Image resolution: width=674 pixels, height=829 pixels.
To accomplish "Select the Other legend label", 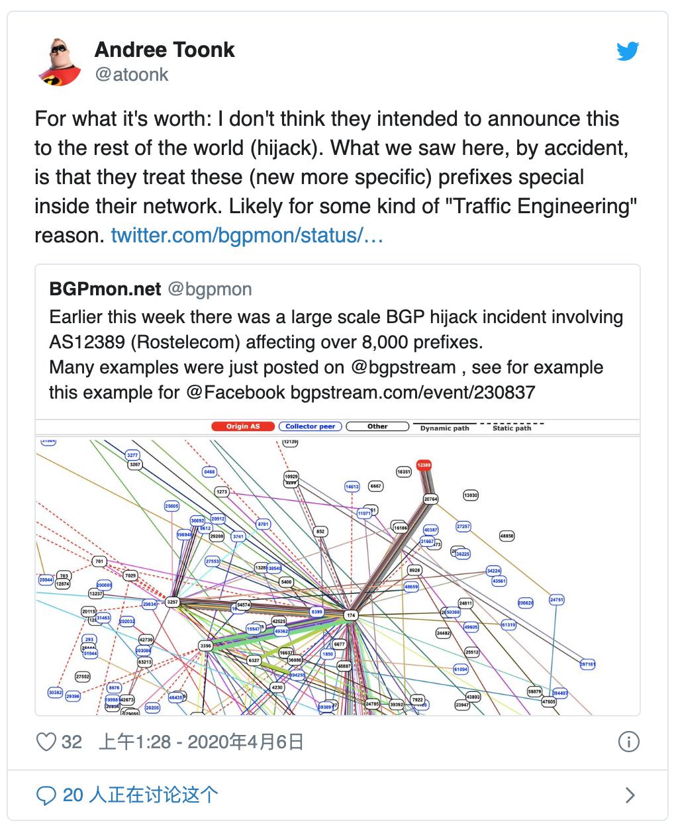I will point(377,426).
